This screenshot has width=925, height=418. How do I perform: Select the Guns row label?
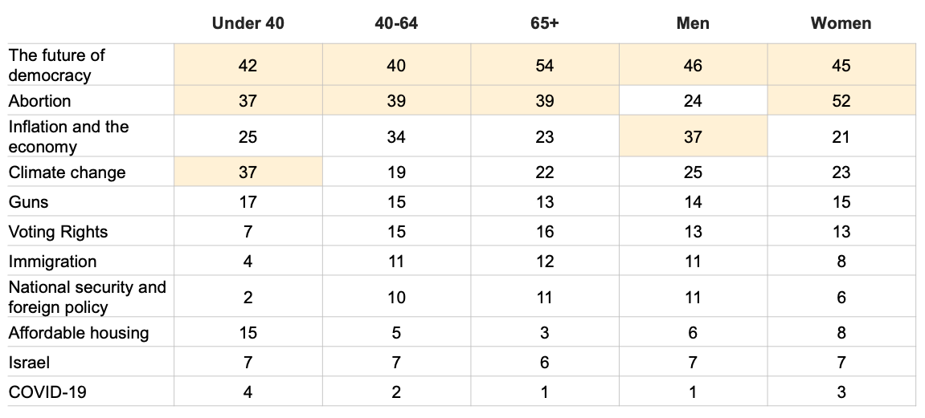[x=28, y=202]
